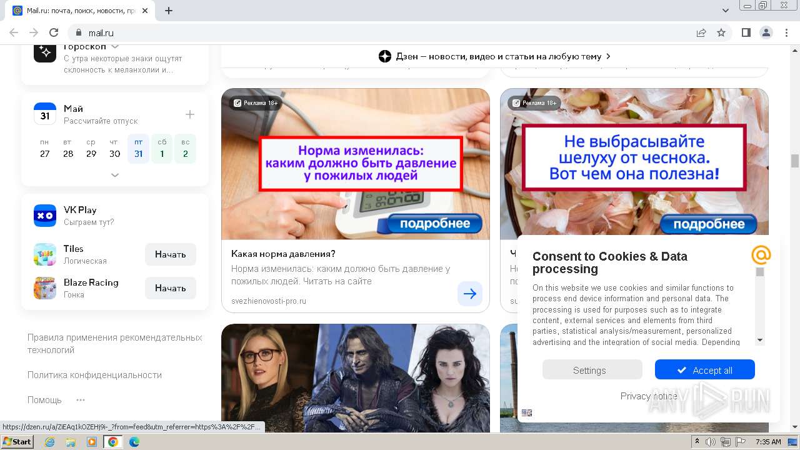View site information lock icon
Screen dimensions: 800x450
pyautogui.click(x=79, y=32)
